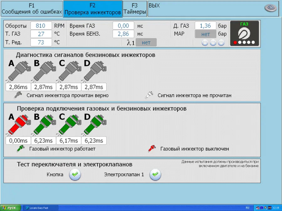282x211 pixels.
Task: Click the Т. ГАЗ value 27
Action: click(41, 34)
